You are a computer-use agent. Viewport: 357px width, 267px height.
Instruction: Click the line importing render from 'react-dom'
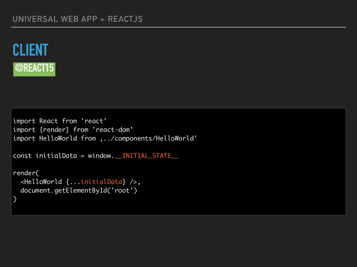coord(73,130)
